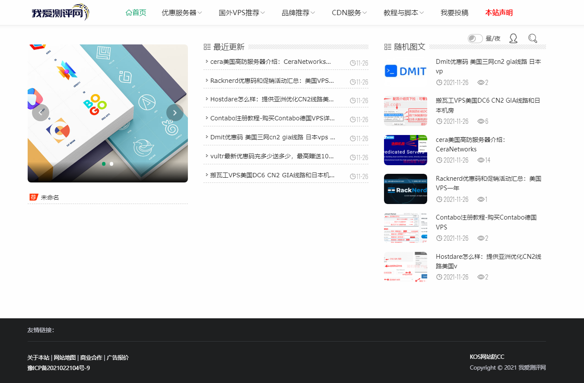Expand the CDN服务 dropdown menu
This screenshot has width=584, height=383.
(x=349, y=13)
